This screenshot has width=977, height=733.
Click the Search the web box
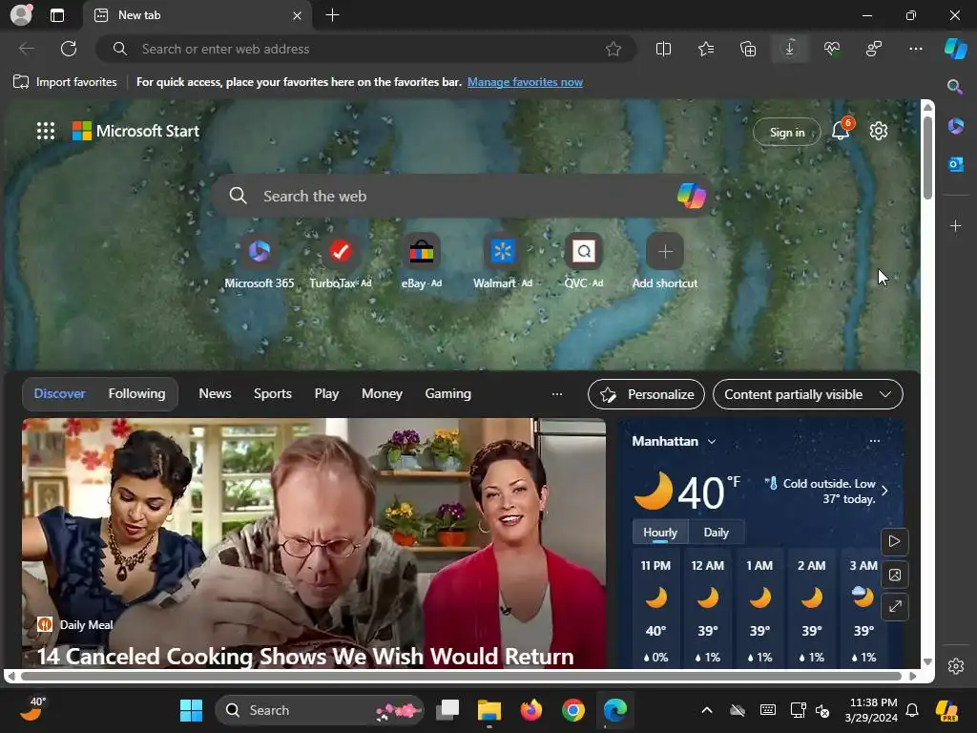(x=461, y=196)
